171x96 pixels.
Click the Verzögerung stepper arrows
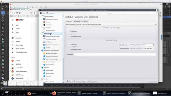click(x=154, y=45)
